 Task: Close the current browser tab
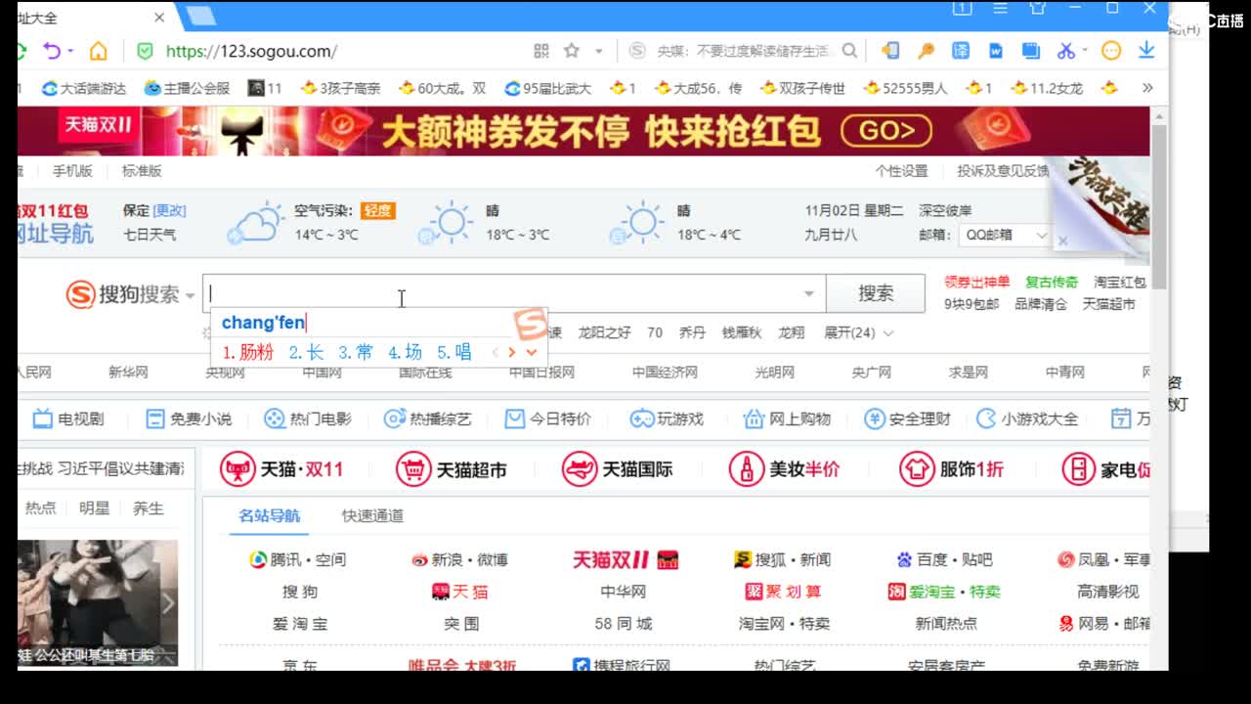click(160, 16)
